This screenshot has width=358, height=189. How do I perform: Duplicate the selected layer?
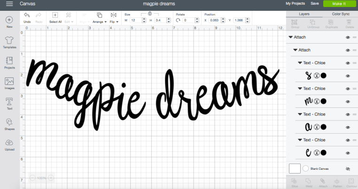point(331,24)
